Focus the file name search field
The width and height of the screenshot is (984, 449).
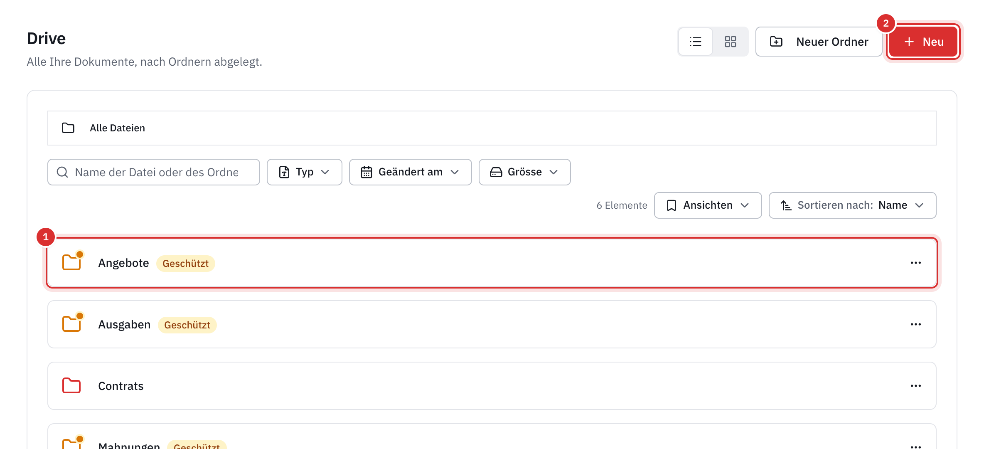pos(154,172)
